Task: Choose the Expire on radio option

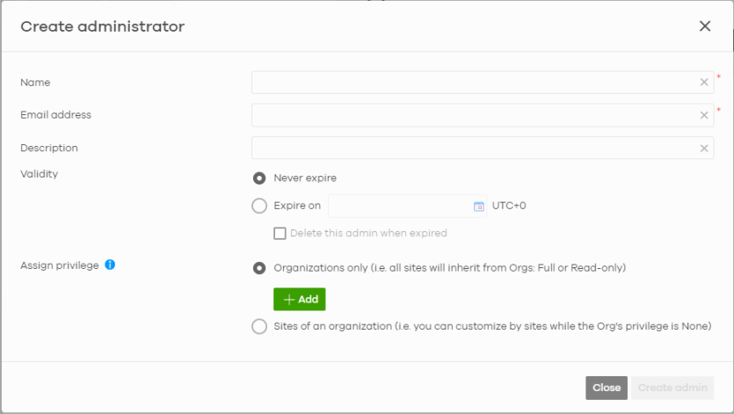Action: coord(258,206)
